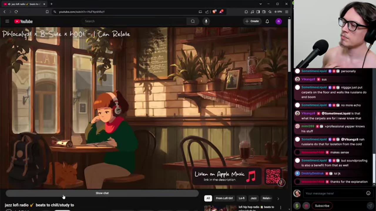Click username mimi269 in chat
Screen dimensions: 376x211
(x=308, y=126)
